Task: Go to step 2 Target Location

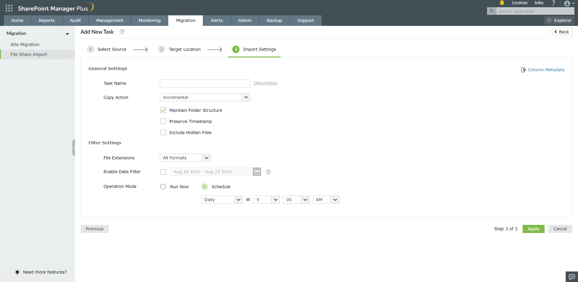Action: (179, 49)
